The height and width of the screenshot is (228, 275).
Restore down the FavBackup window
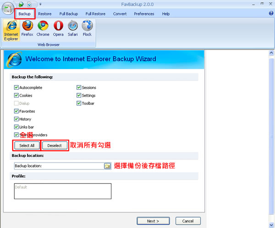tap(262, 4)
